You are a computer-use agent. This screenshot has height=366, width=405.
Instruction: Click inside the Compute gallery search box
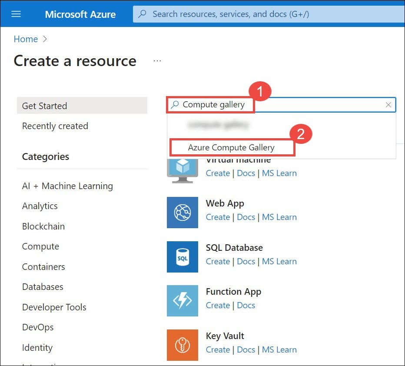pos(281,105)
